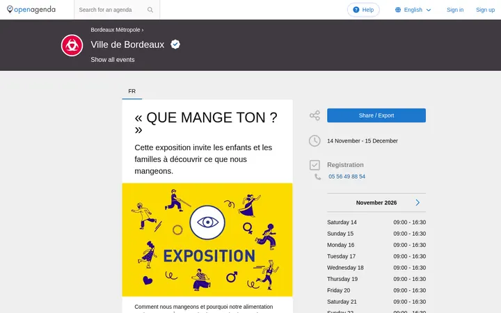
Task: Click the Help button
Action: point(363,10)
